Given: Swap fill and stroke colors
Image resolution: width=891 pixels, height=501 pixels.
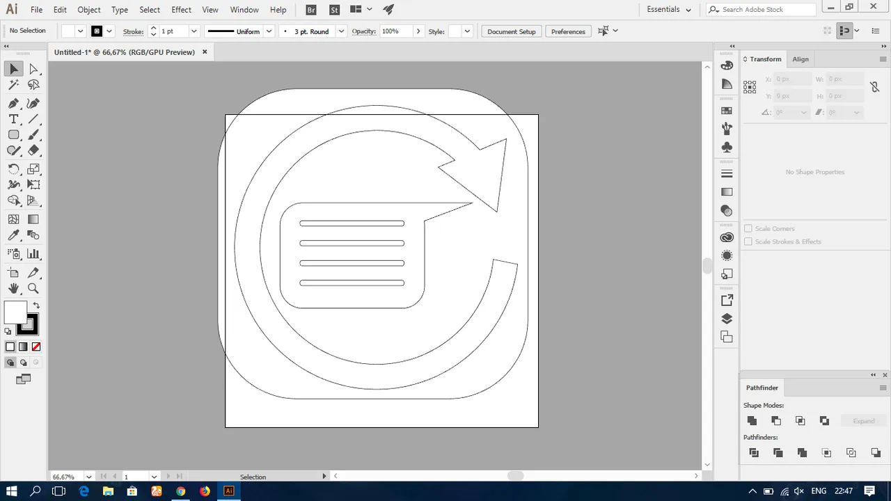Looking at the screenshot, I should click(x=36, y=305).
